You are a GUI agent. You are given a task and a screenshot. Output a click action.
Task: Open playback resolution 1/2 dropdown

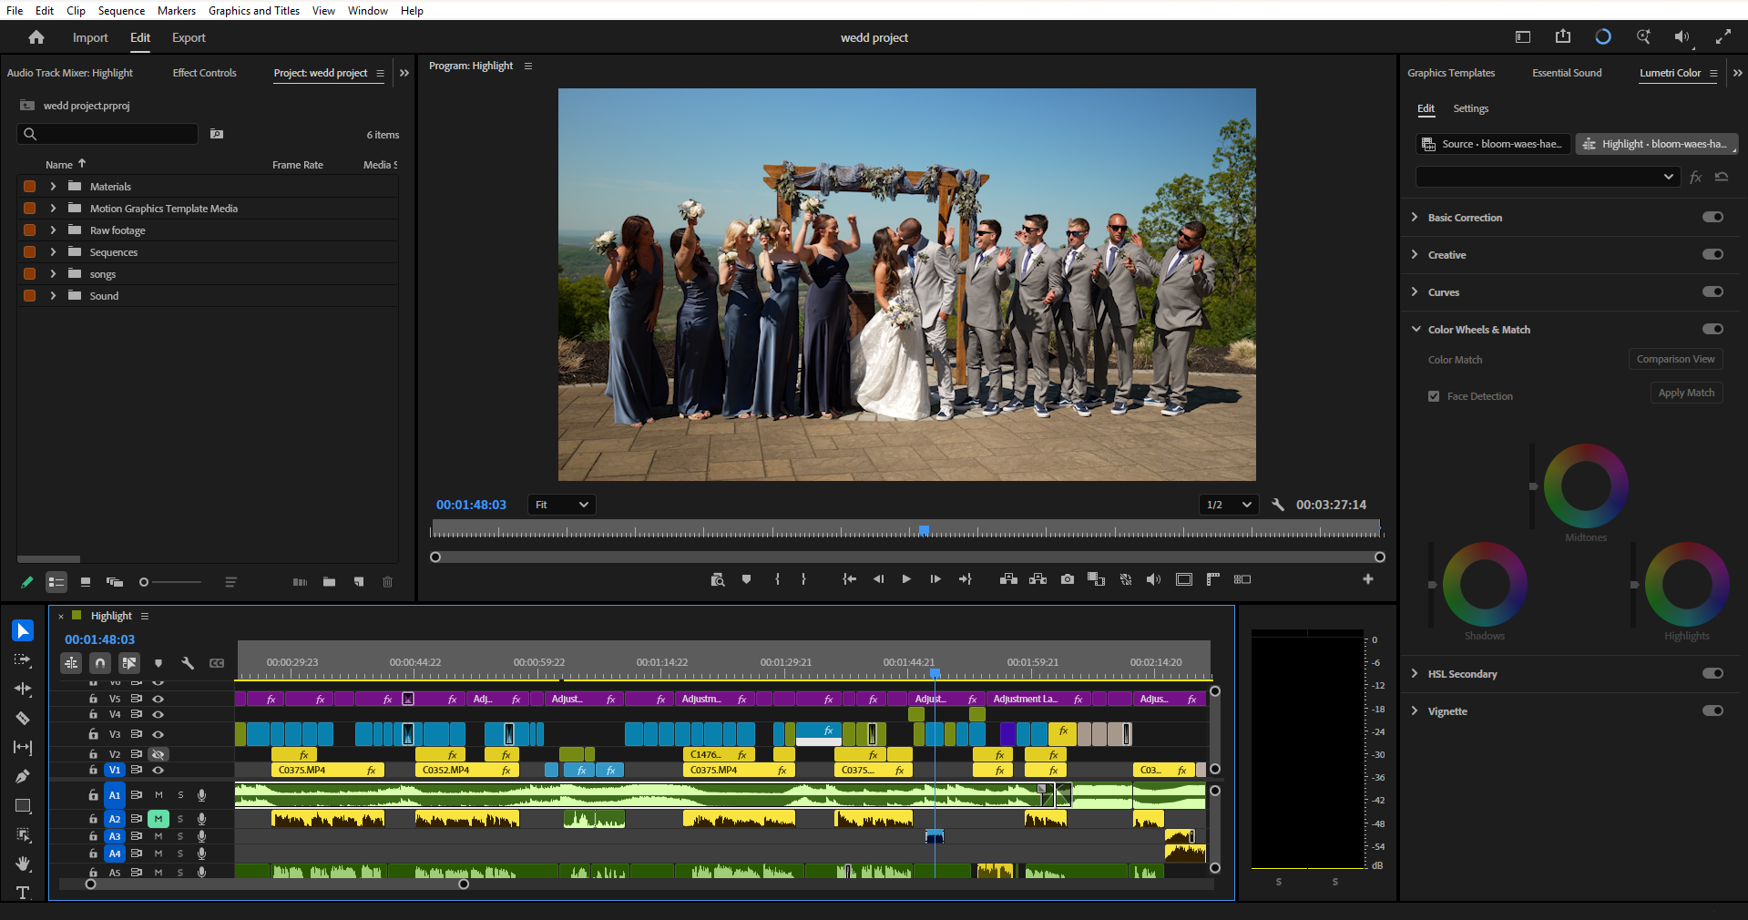coord(1229,505)
